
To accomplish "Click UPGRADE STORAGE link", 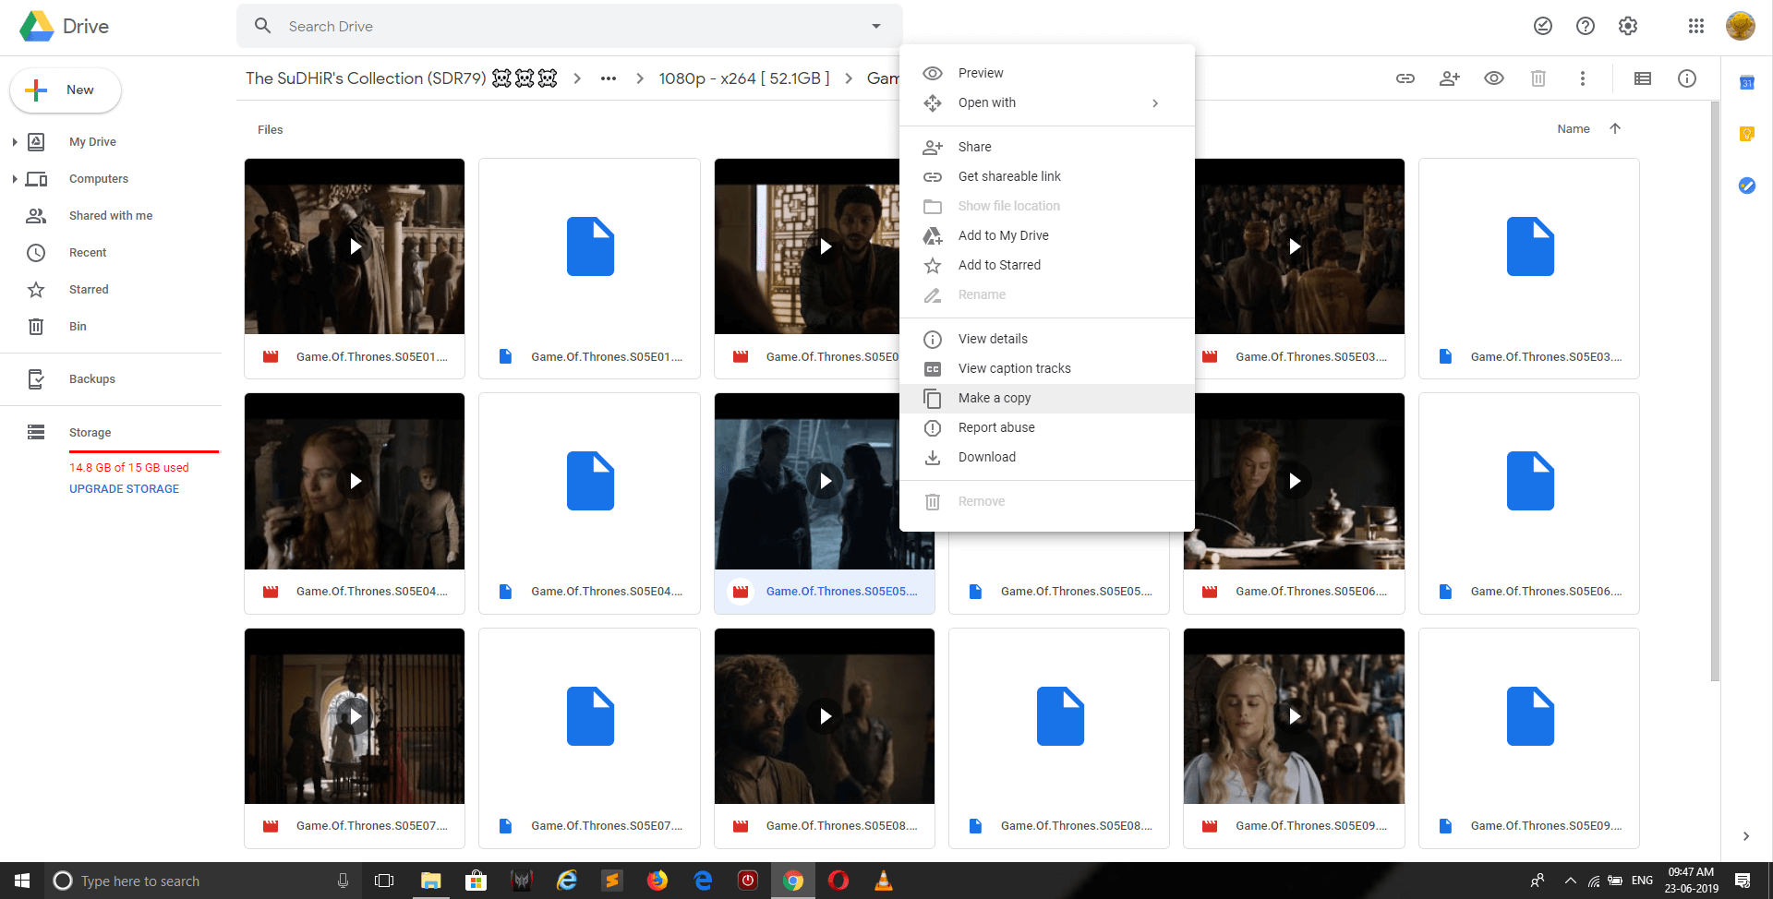I will 124,489.
